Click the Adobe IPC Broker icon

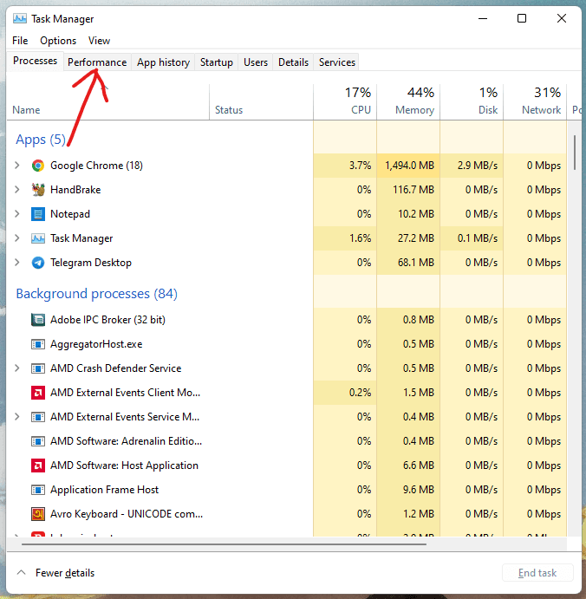pyautogui.click(x=38, y=320)
